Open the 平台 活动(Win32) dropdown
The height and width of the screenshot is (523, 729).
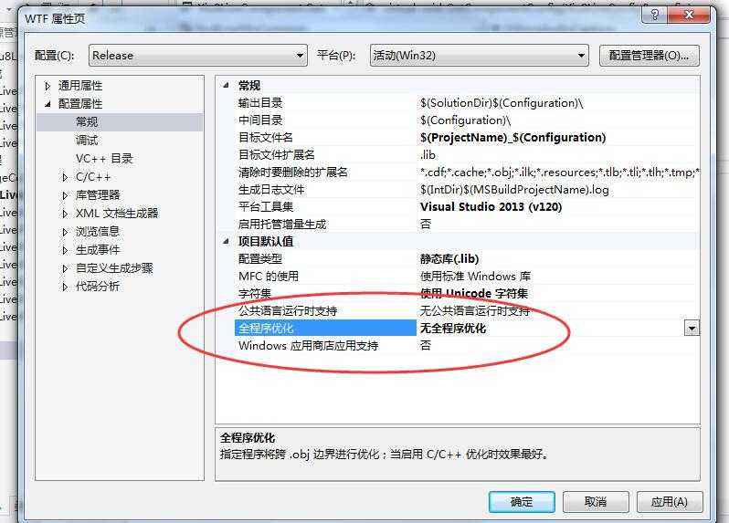tap(480, 56)
